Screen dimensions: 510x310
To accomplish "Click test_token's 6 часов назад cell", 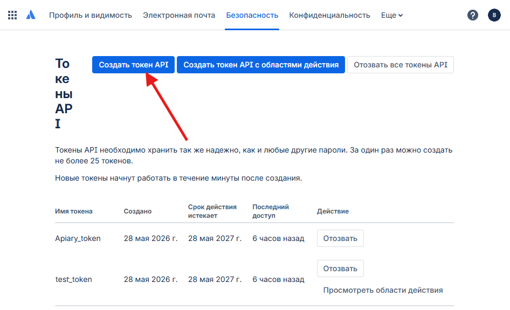I will pyautogui.click(x=278, y=279).
